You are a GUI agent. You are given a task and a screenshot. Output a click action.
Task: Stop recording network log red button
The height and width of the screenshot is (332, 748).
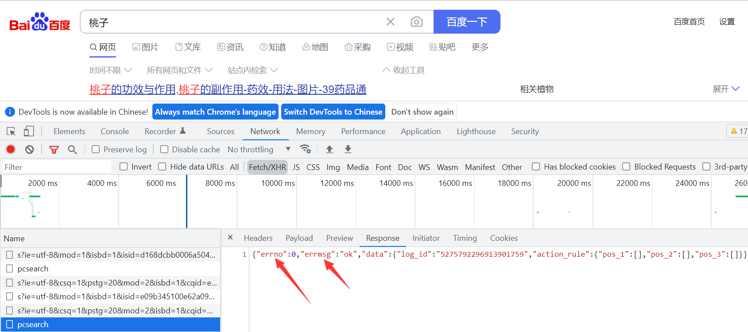click(11, 150)
